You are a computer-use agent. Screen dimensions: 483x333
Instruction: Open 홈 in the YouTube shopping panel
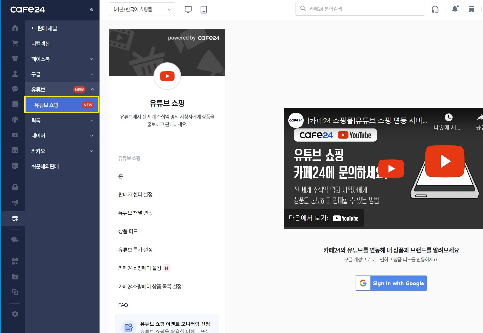point(121,176)
